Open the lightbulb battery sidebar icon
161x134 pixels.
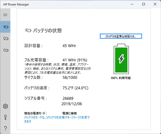click(x=5, y=38)
